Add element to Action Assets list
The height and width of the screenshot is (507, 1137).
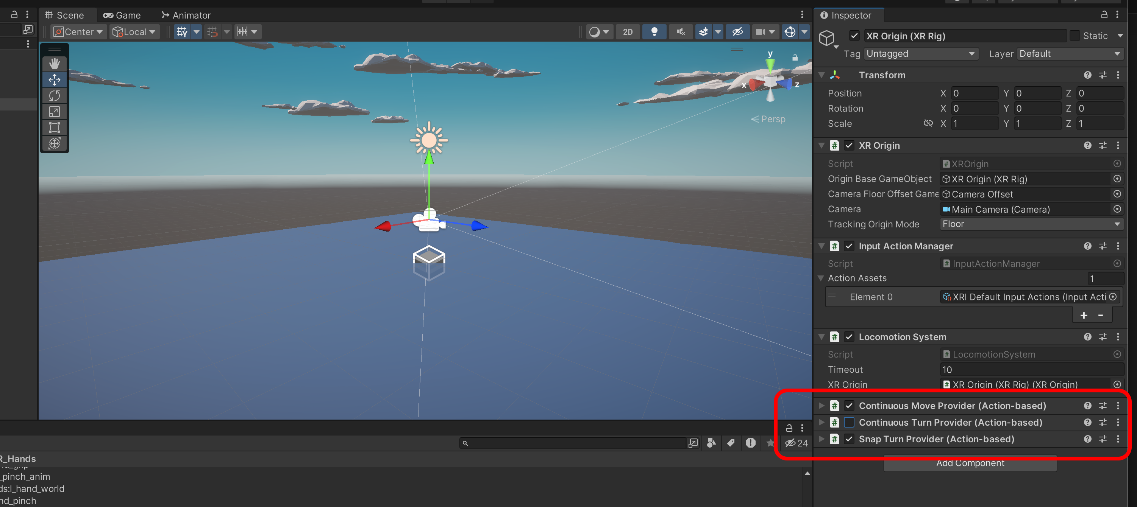(1084, 315)
